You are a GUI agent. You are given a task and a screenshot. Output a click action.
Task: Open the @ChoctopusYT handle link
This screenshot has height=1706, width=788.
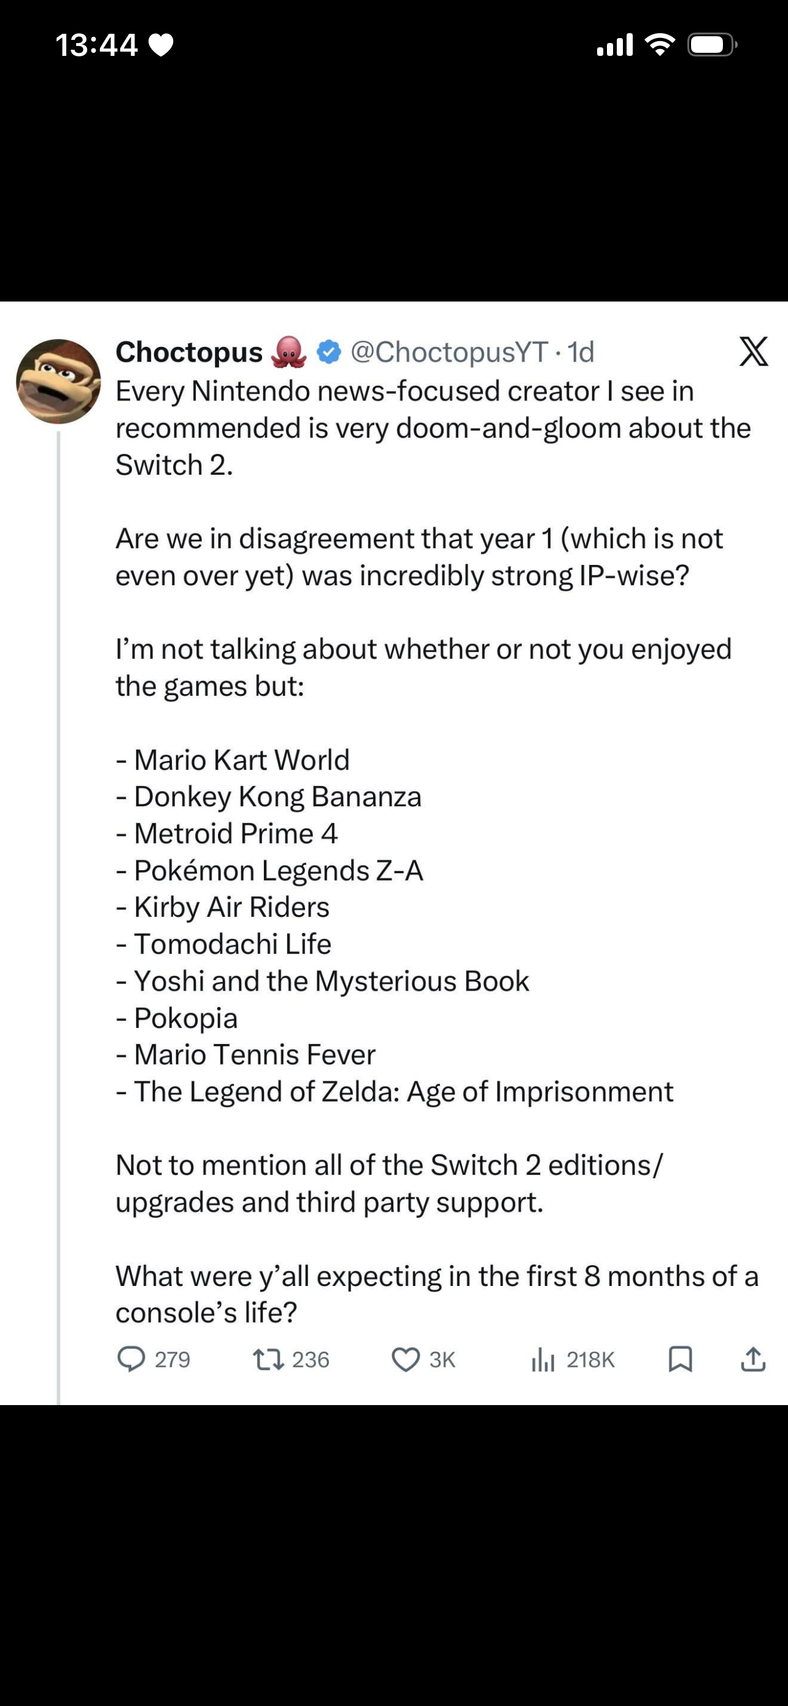449,352
